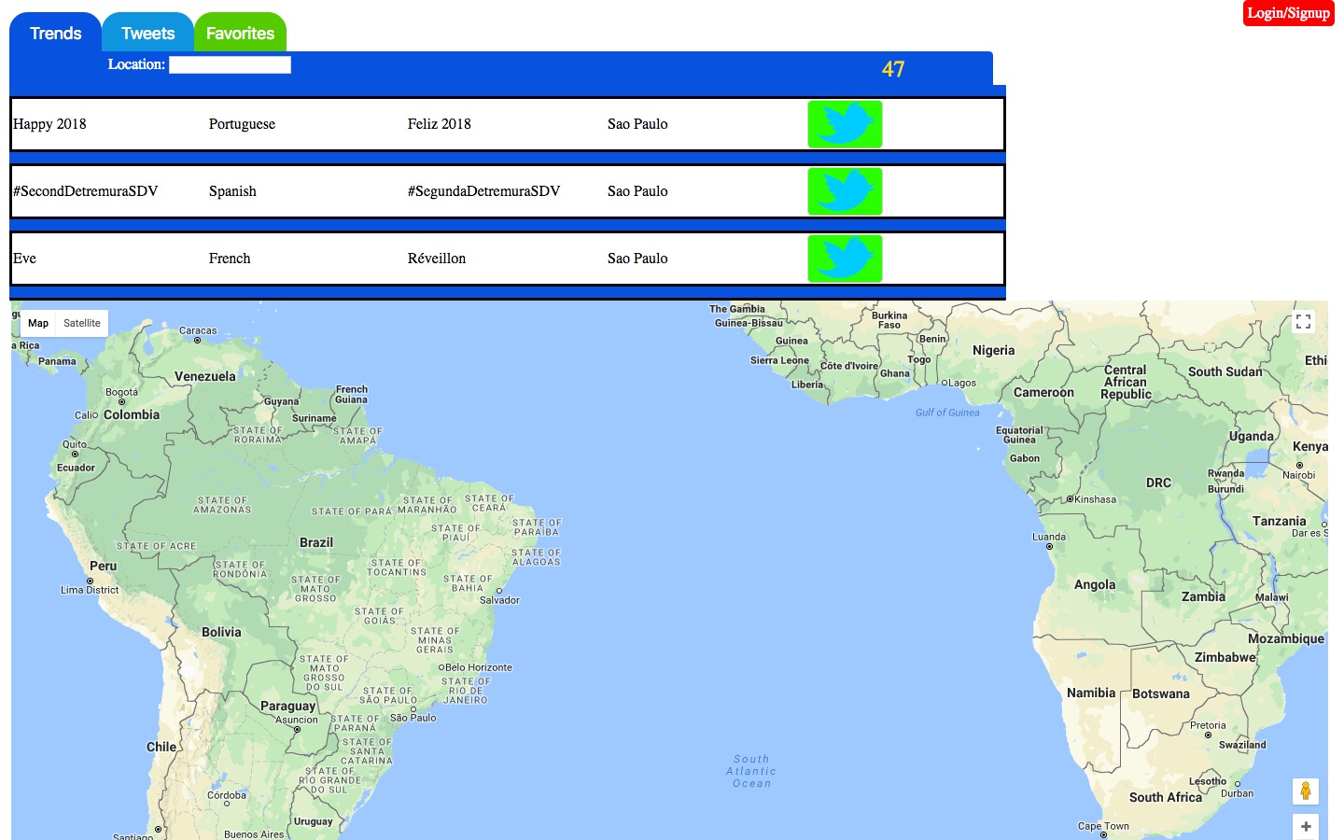This screenshot has width=1344, height=840.
Task: Click Angola label on the map
Action: 1095,585
